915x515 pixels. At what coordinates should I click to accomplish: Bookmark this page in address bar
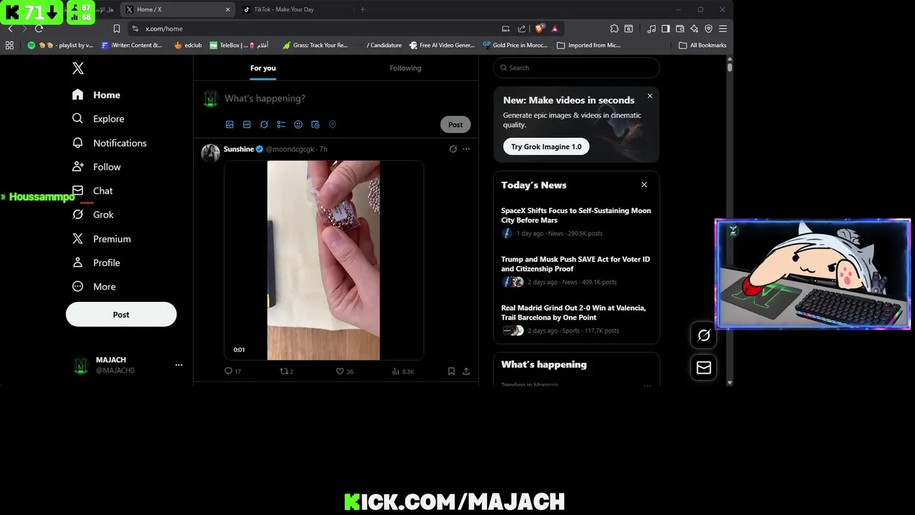click(x=117, y=29)
